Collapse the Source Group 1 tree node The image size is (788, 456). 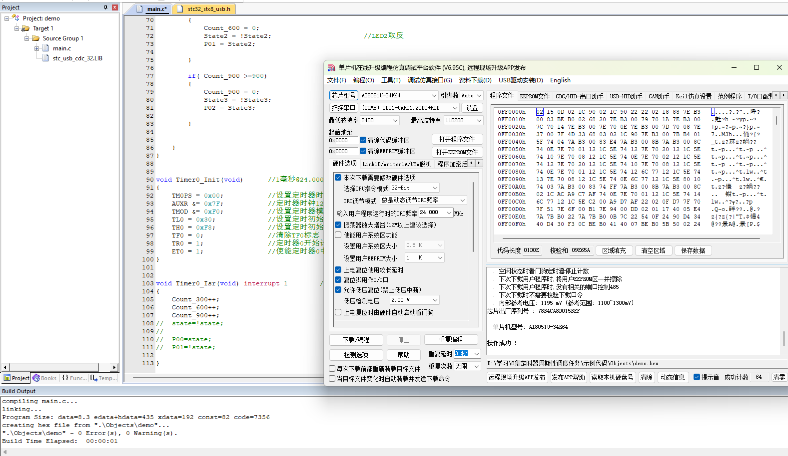pyautogui.click(x=27, y=38)
